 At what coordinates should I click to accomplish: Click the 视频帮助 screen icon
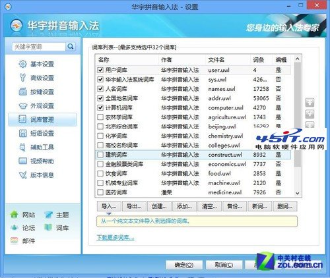22,161
